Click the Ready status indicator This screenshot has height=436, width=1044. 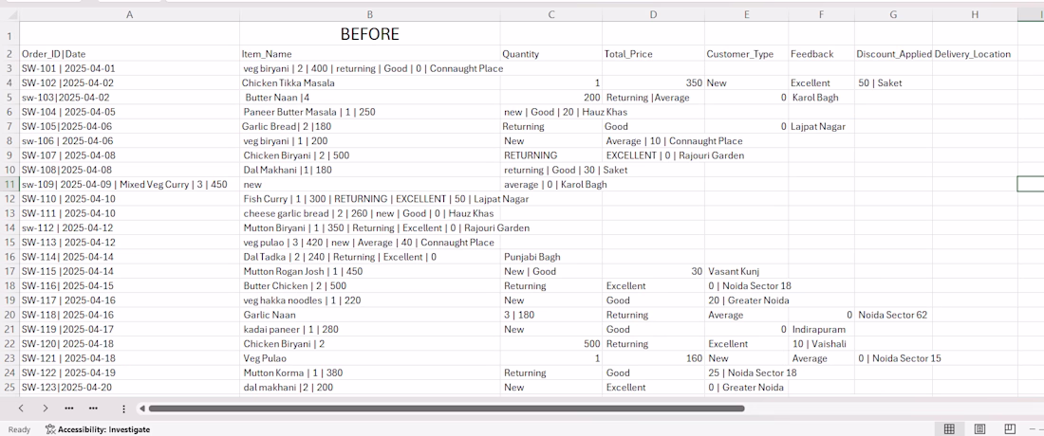(19, 429)
